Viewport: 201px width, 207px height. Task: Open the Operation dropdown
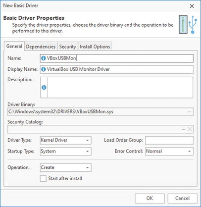(65, 167)
